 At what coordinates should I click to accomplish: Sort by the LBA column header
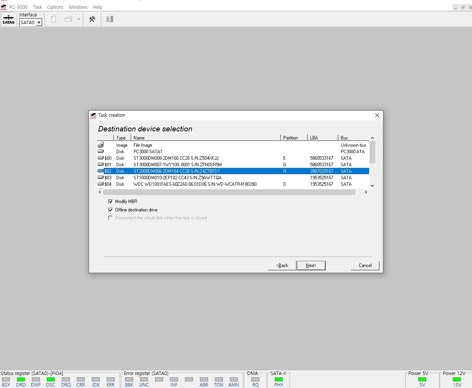(x=323, y=138)
